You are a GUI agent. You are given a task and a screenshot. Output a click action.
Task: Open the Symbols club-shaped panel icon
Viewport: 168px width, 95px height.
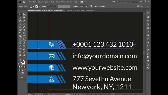(x=148, y=61)
